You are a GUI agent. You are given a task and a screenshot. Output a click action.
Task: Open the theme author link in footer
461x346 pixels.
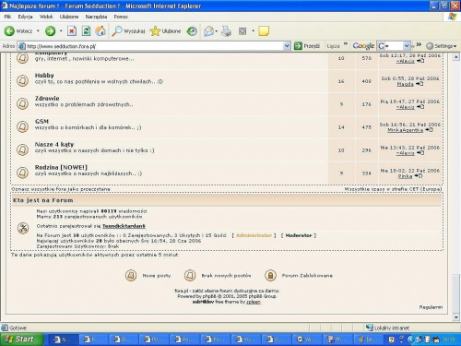(254, 302)
